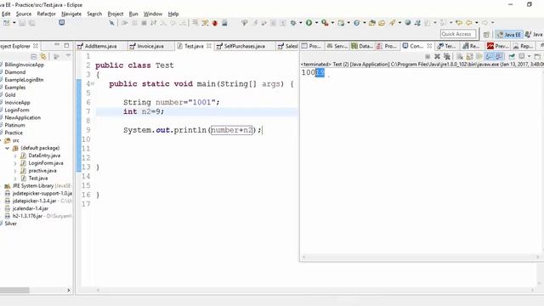
Task: Open the Servers view tab
Action: coord(337,46)
